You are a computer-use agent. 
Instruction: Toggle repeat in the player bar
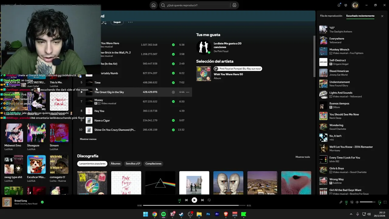coord(209,200)
